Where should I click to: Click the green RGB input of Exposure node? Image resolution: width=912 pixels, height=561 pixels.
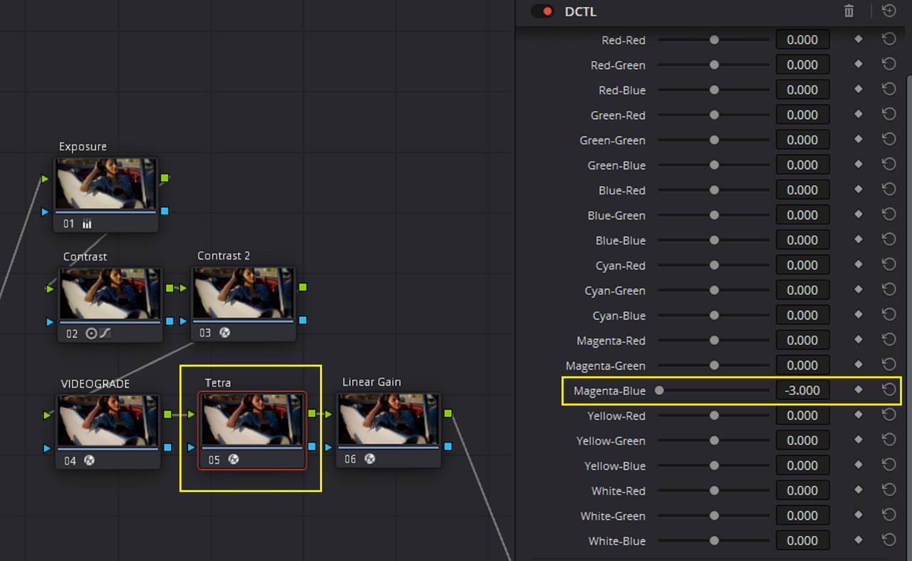(46, 179)
